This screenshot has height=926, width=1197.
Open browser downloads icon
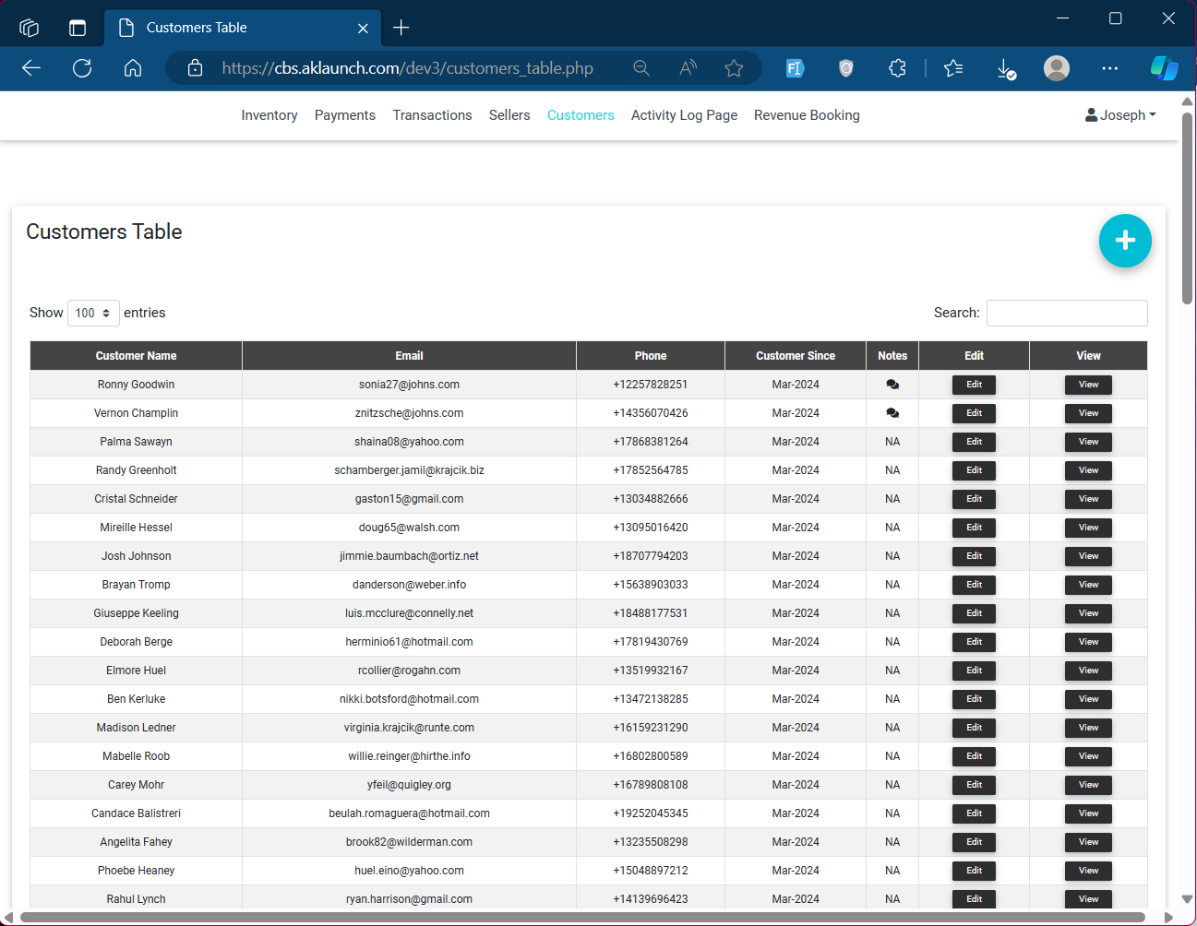tap(1006, 68)
